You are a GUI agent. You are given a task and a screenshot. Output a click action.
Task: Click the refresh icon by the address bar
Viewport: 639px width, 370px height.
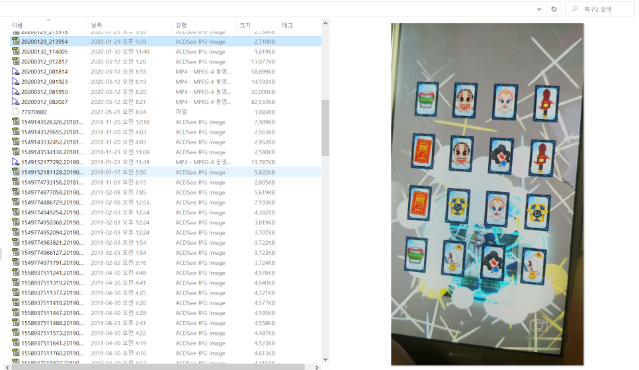pos(554,9)
